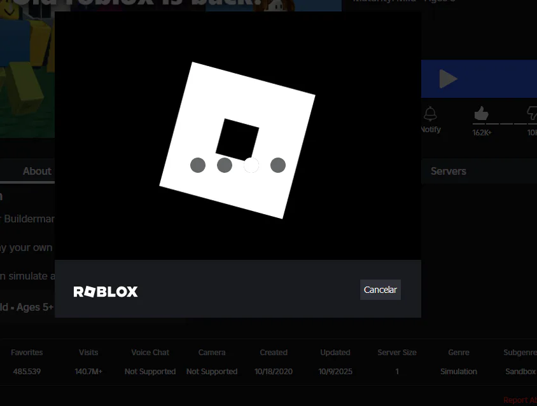Click the Notify bell icon
The height and width of the screenshot is (406, 537).
click(x=430, y=114)
